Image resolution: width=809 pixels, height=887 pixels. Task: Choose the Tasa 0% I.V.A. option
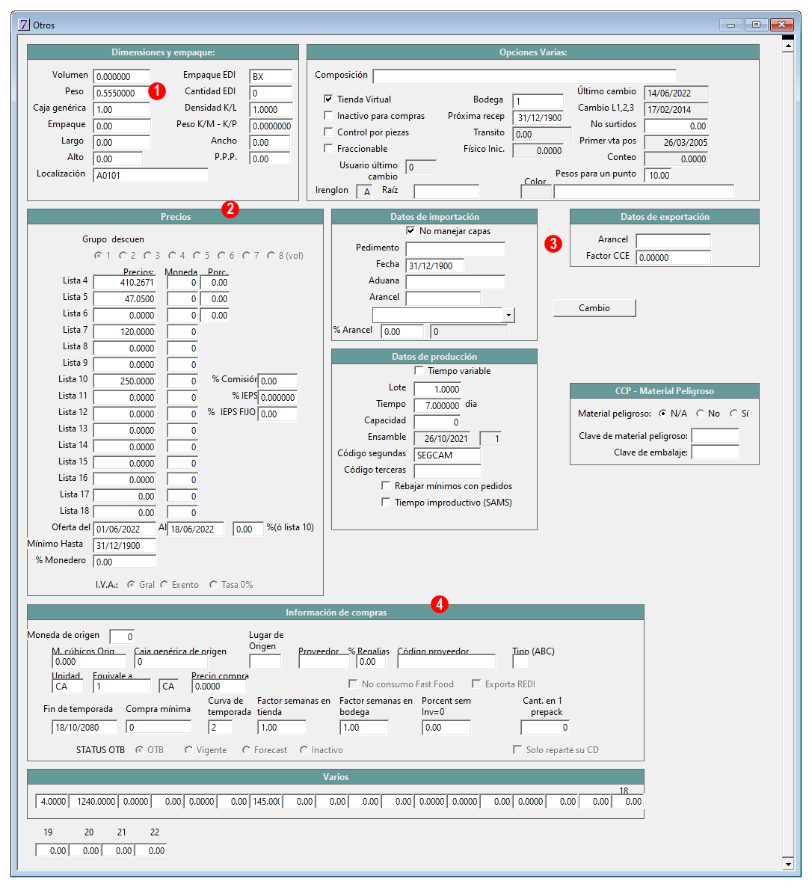[x=213, y=584]
